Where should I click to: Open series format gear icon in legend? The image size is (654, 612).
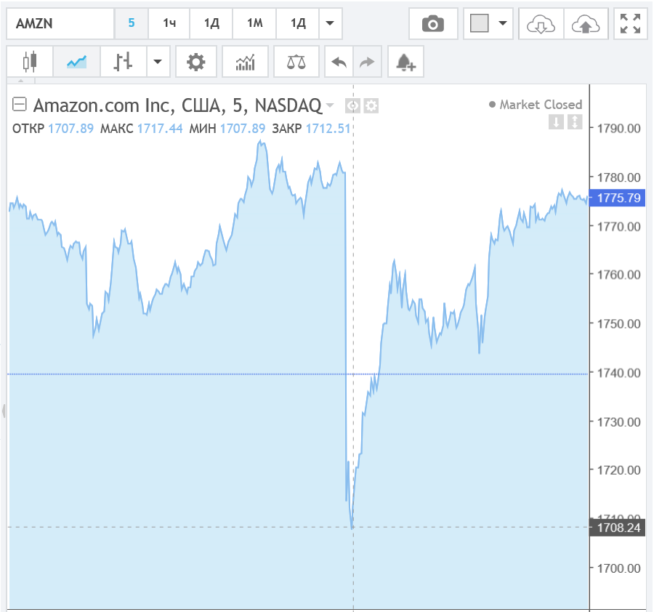pyautogui.click(x=371, y=106)
